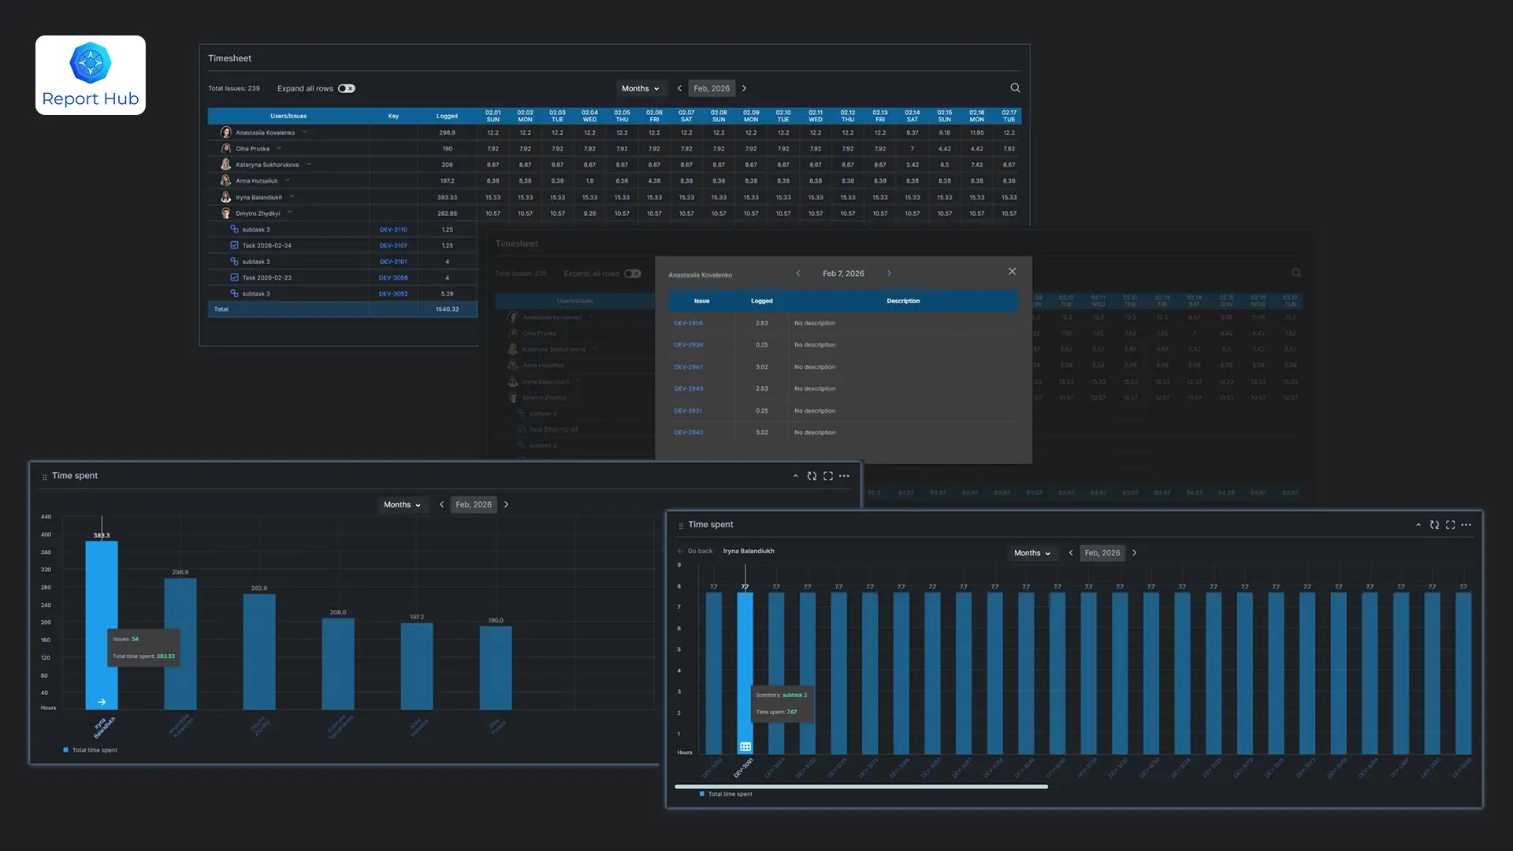1513x851 pixels.
Task: Click Users/Issues column header in top Timesheet
Action: tap(288, 116)
